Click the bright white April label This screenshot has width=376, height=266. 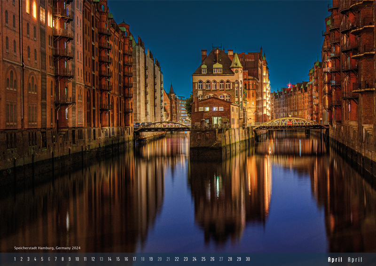point(335,259)
